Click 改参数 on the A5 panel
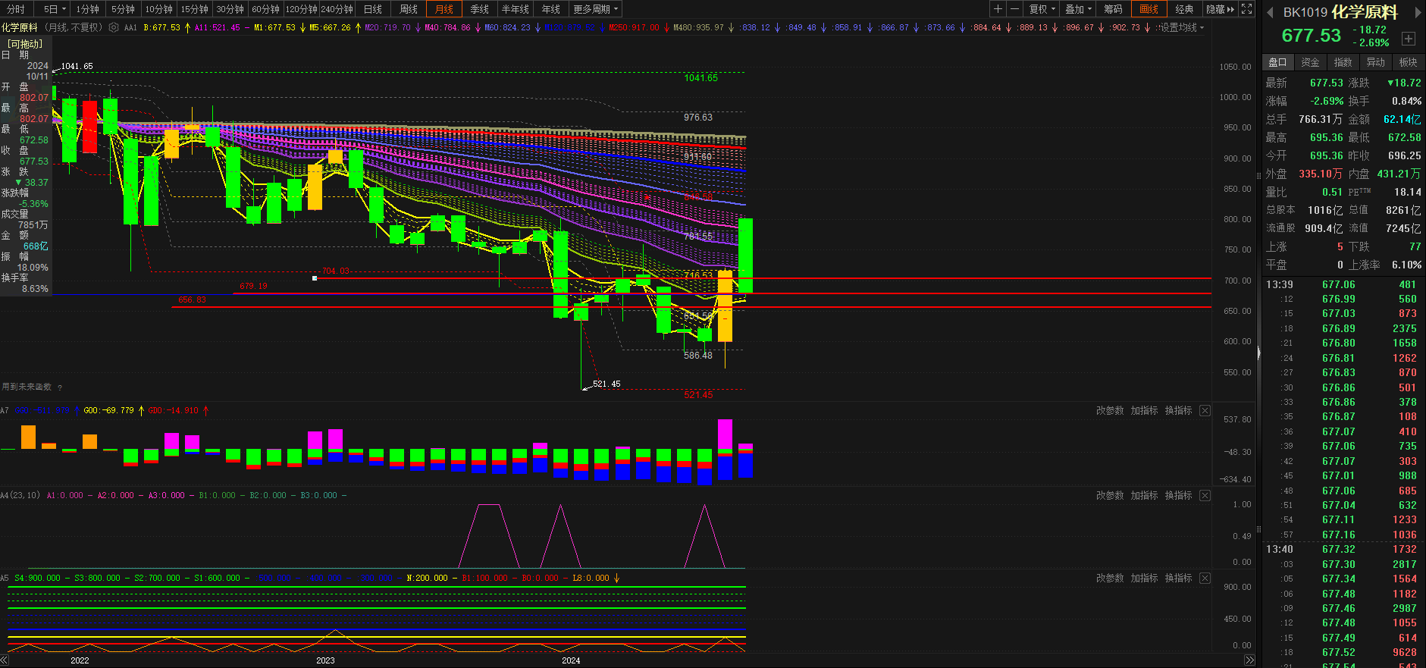 (x=1110, y=578)
